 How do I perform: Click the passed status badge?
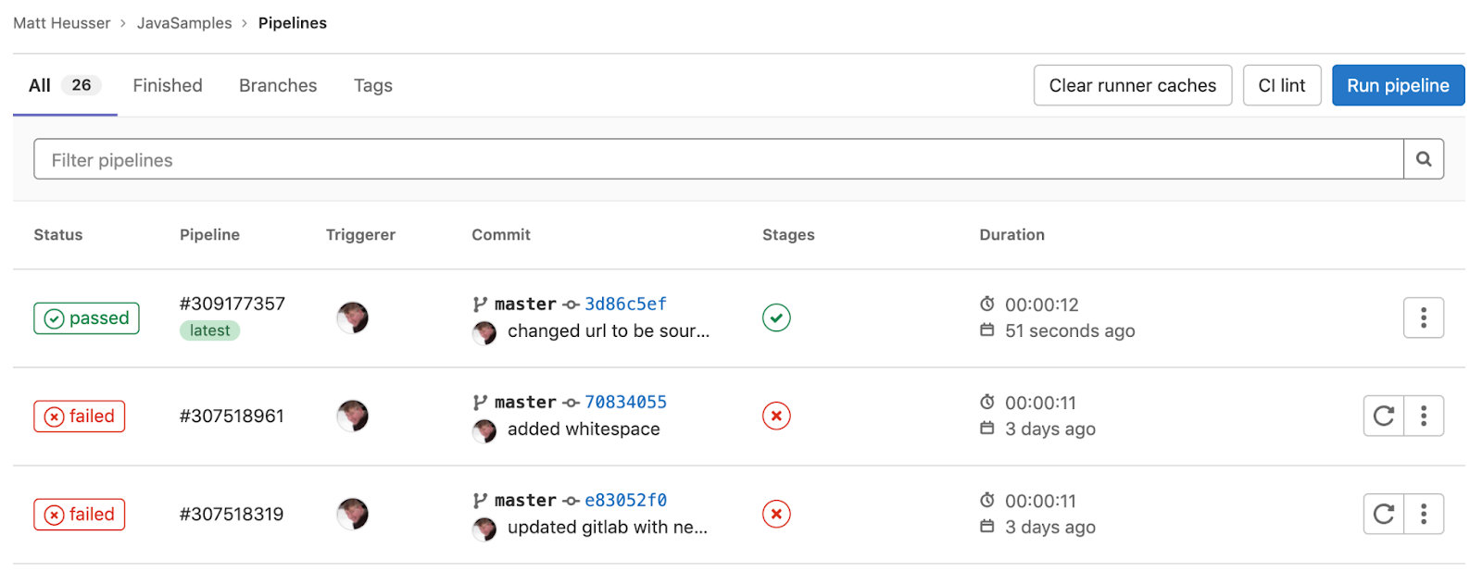(86, 317)
